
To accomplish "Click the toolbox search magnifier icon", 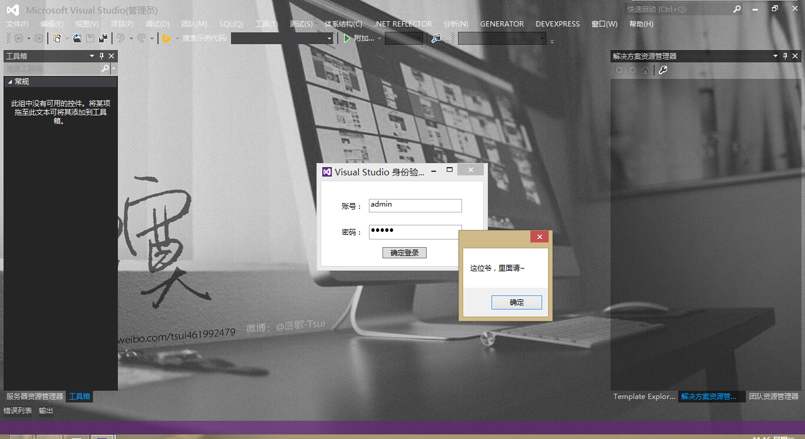I will pyautogui.click(x=105, y=68).
